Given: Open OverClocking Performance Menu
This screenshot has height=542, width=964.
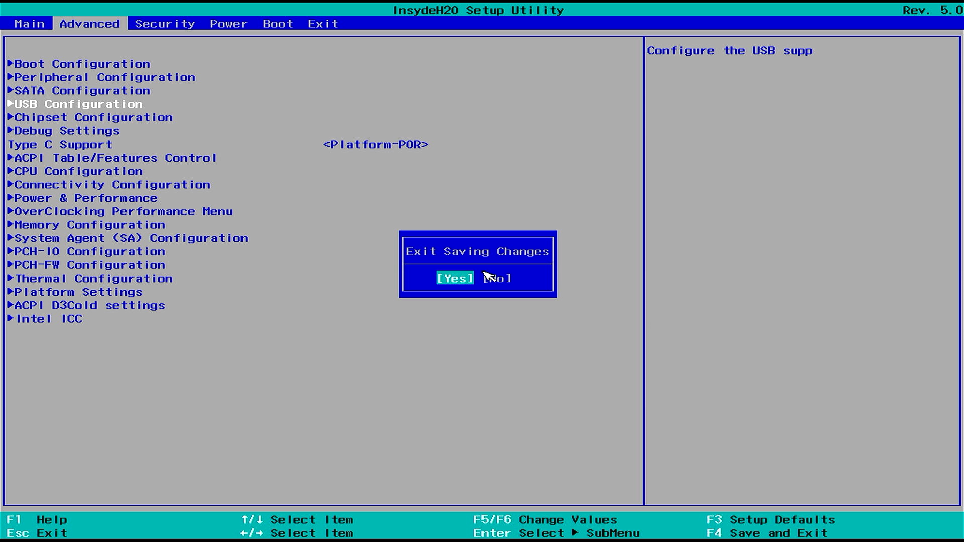Looking at the screenshot, I should 124,211.
